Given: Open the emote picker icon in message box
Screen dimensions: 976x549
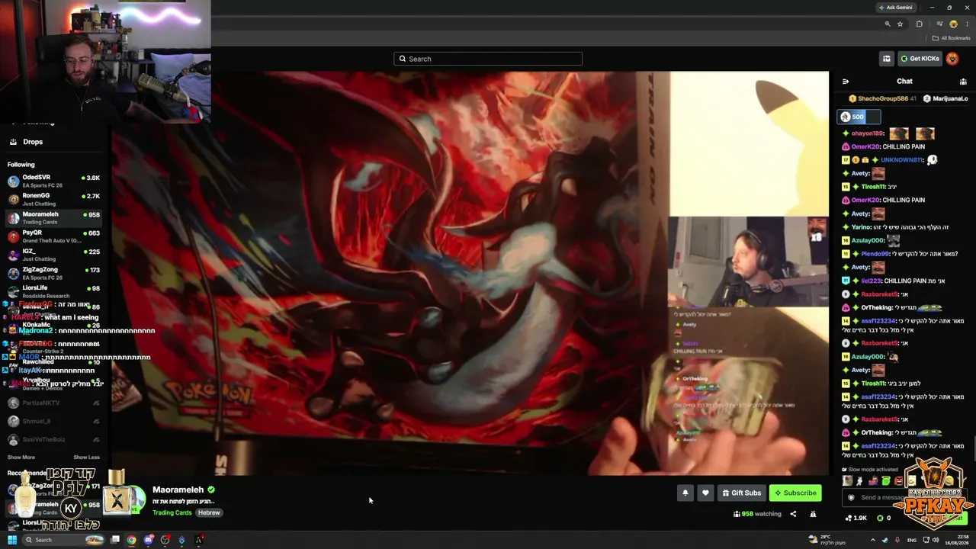Looking at the screenshot, I should (x=851, y=497).
